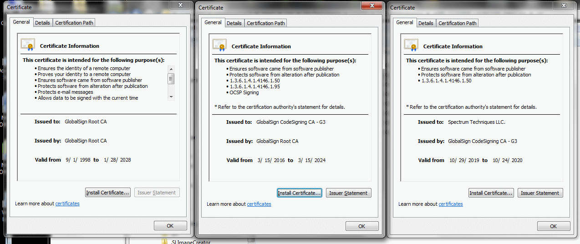Click 'Spectrum Techniques LLC.' issued-to name
Viewport: 580px width, 244px height.
(x=477, y=122)
